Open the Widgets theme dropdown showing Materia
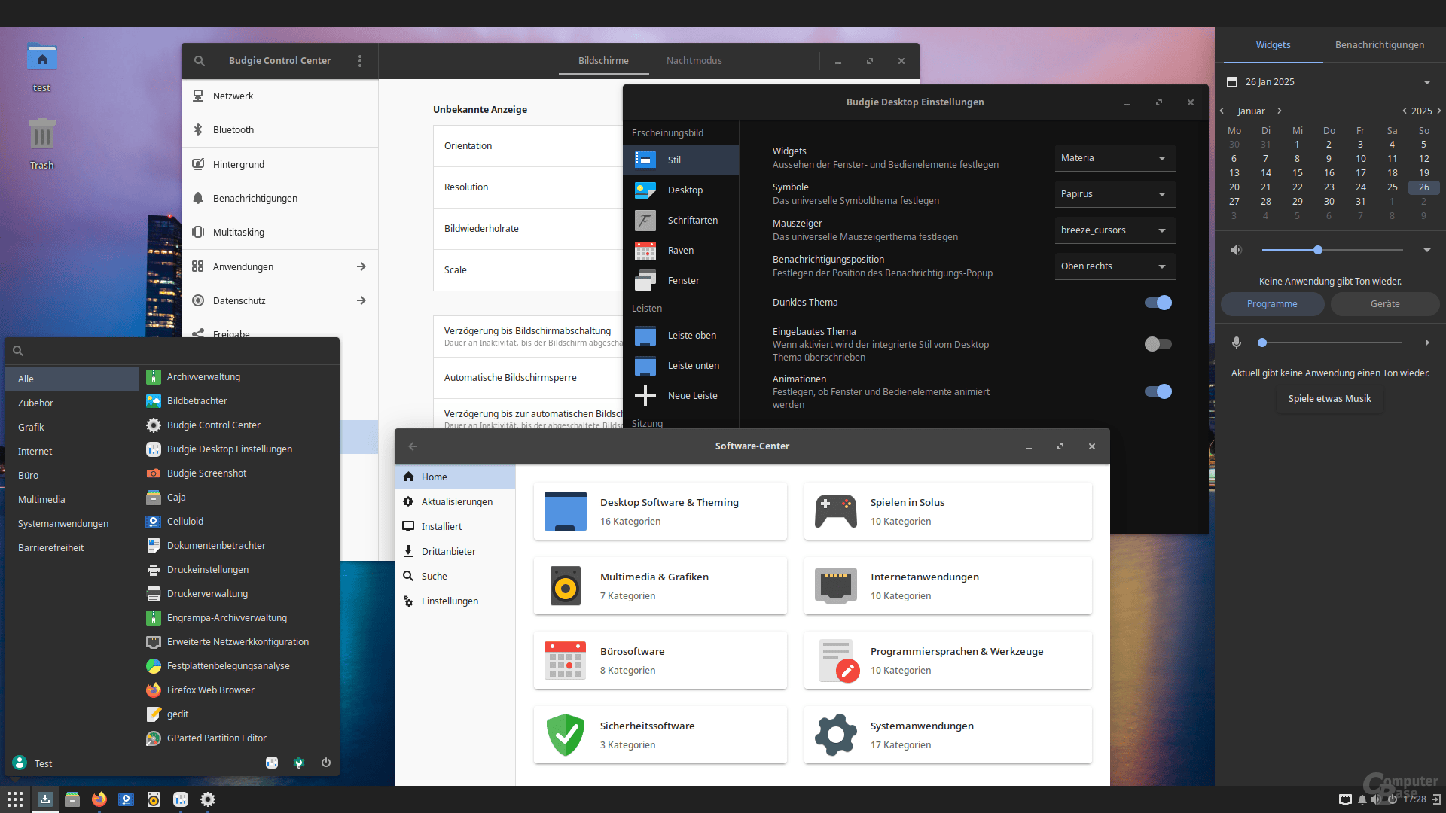This screenshot has width=1446, height=813. pos(1115,158)
